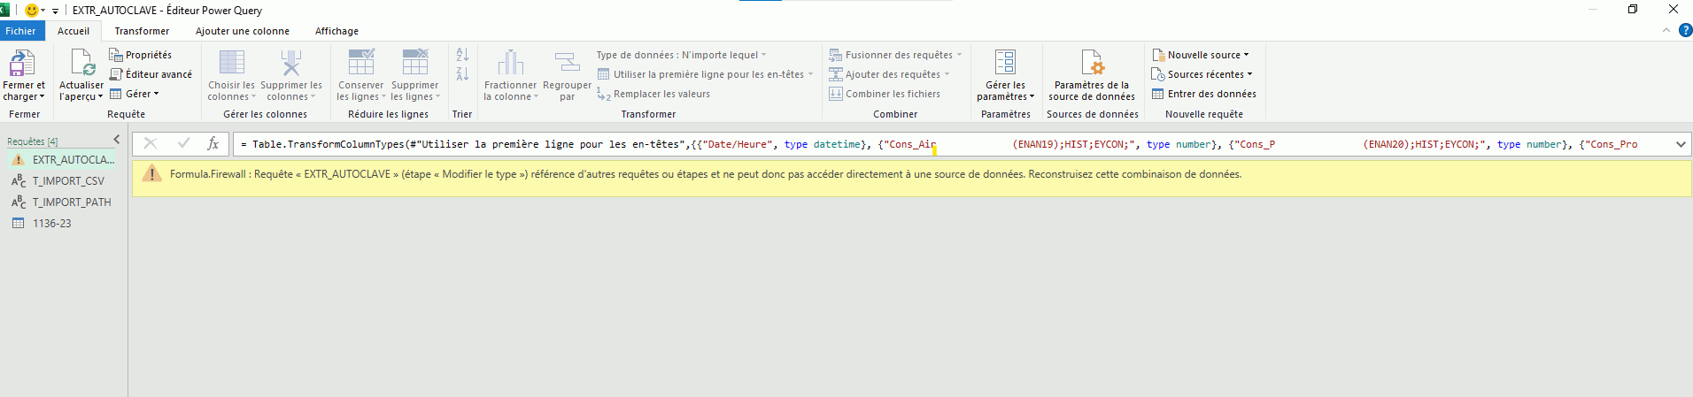Click Supprimer les colonnes icon

pyautogui.click(x=290, y=64)
